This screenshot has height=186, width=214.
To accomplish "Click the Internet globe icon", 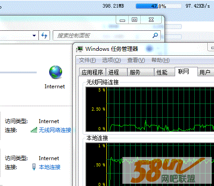I will click(x=55, y=72).
